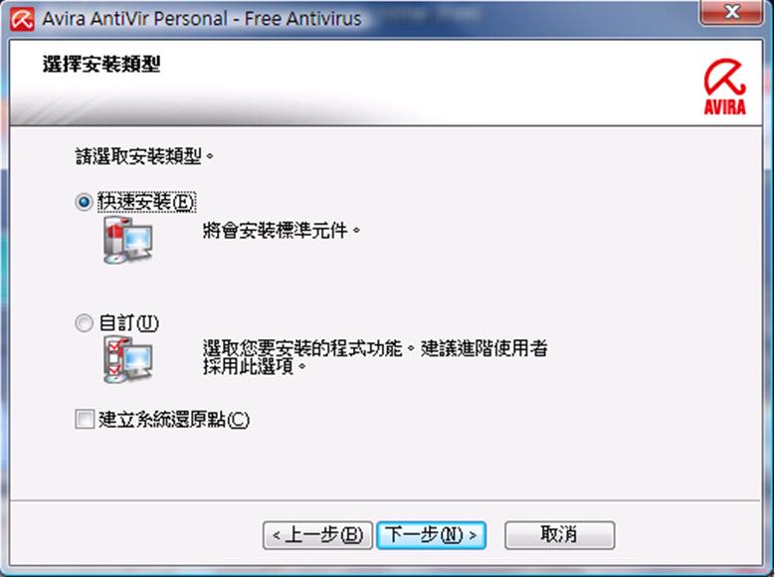Click the 快速安裝(E) option label text
This screenshot has height=577, width=775.
[x=146, y=202]
